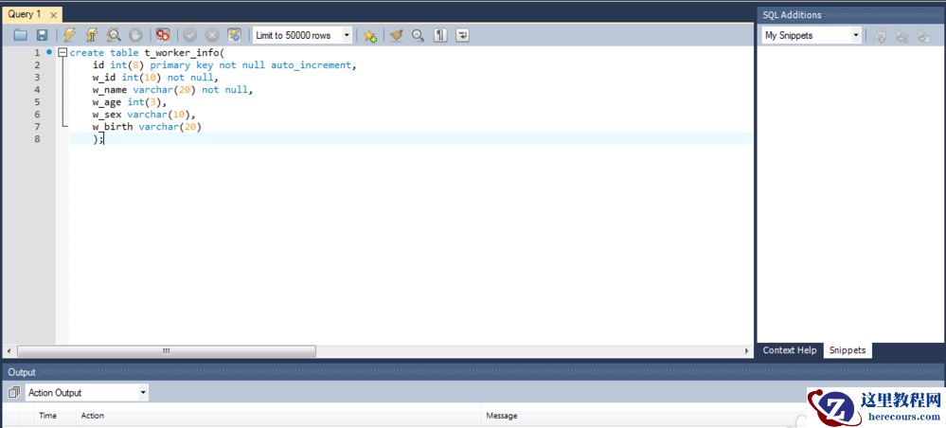Screen dimensions: 946x428
Task: Click the output panel icon beside Action Output
Action: (x=14, y=392)
